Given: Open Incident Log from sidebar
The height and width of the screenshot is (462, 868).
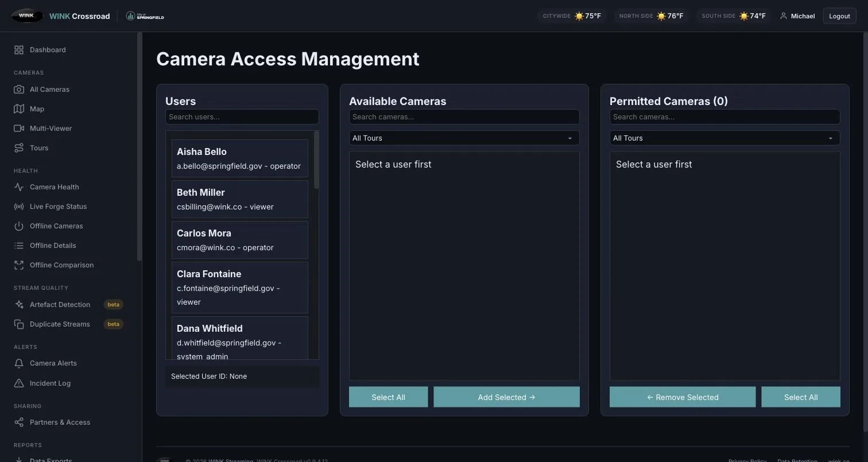Looking at the screenshot, I should pos(50,383).
